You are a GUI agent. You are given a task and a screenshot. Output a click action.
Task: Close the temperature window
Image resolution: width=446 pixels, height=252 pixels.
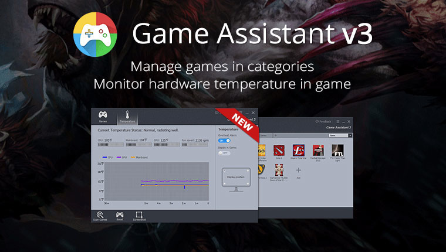click(253, 113)
